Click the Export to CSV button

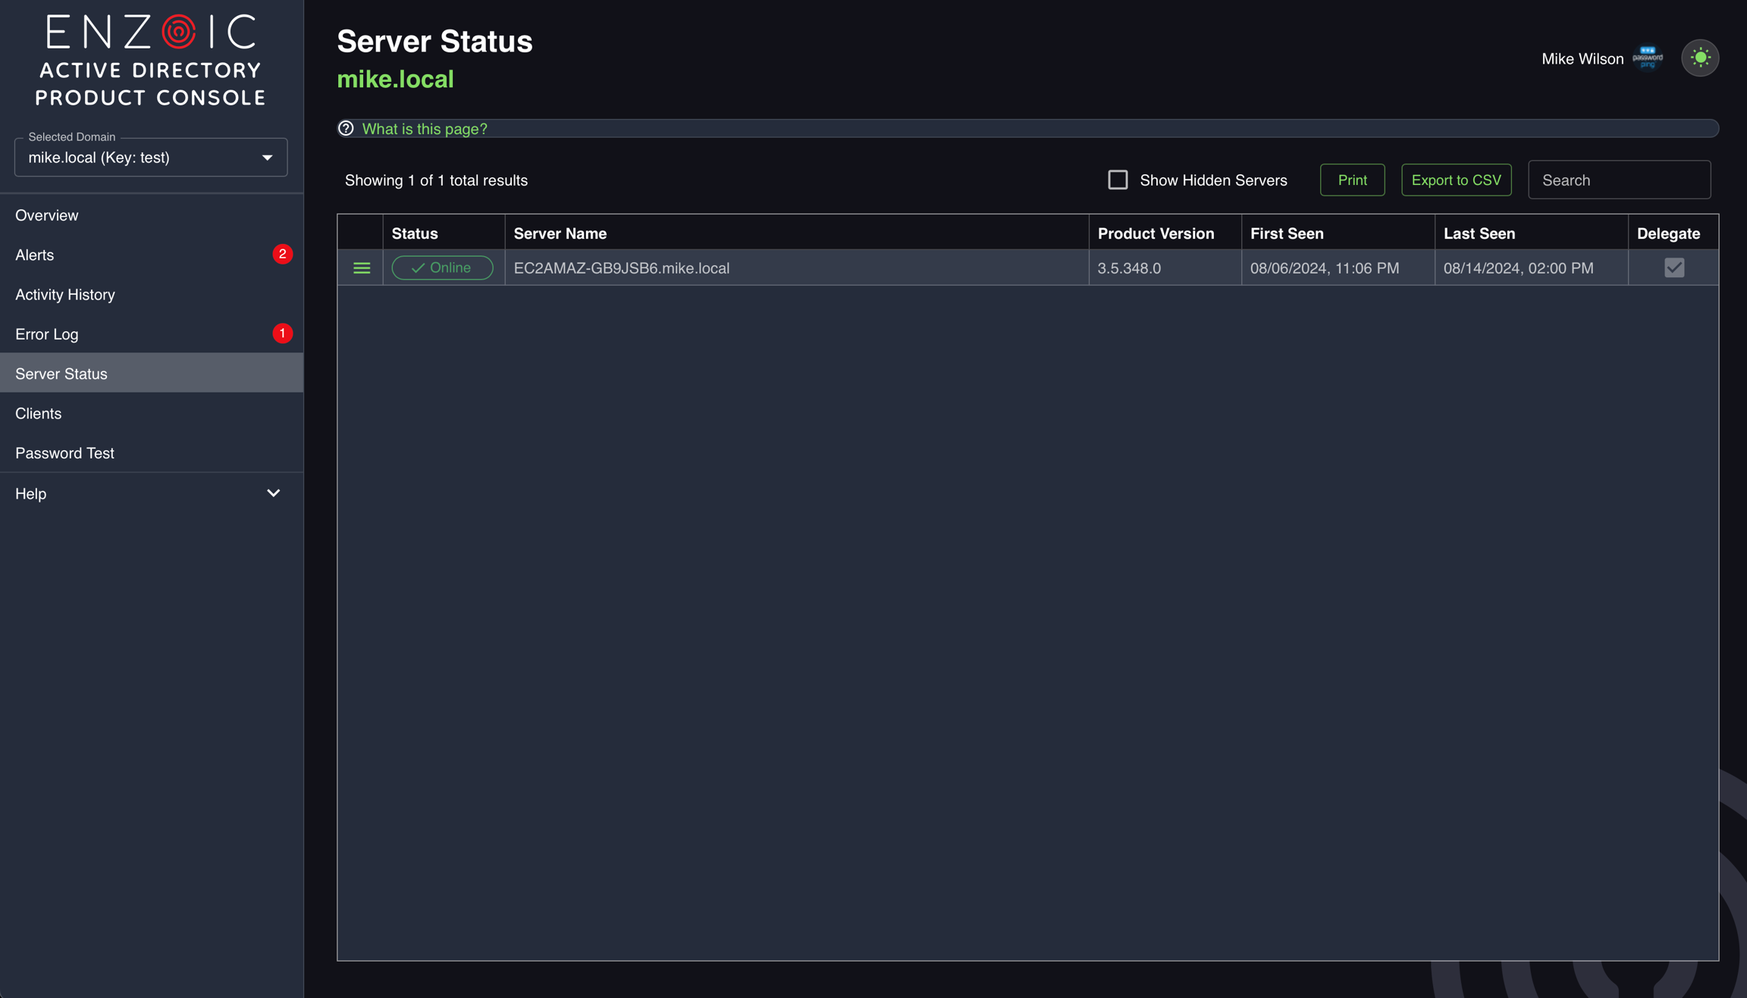(x=1456, y=180)
